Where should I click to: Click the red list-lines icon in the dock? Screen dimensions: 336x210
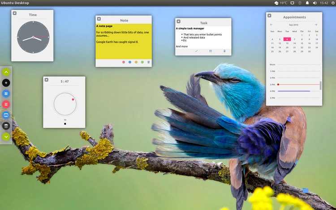(6, 104)
